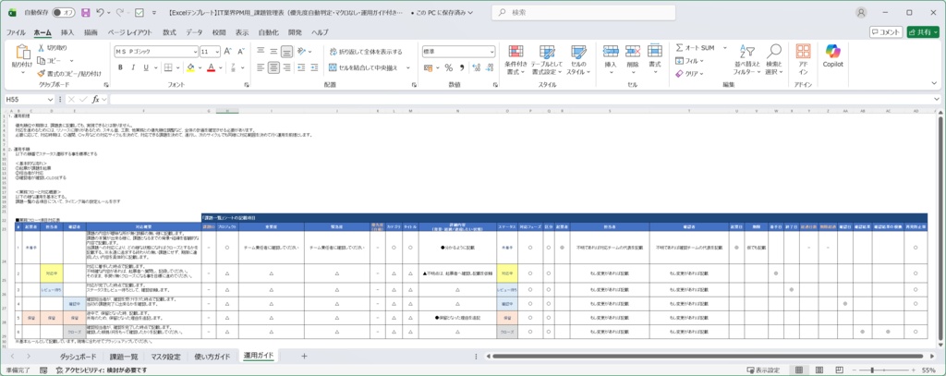Switch to the Formulas (数式) ribbon tab
The width and height of the screenshot is (946, 376).
click(170, 32)
